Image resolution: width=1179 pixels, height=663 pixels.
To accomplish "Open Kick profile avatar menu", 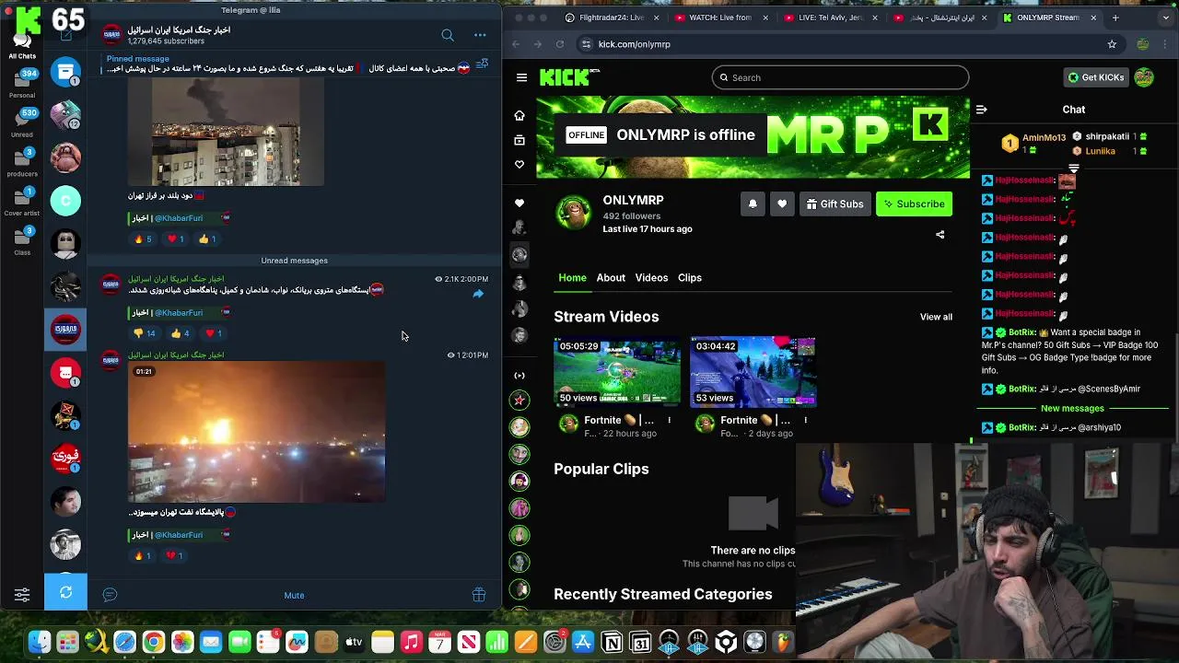I will pos(1144,77).
